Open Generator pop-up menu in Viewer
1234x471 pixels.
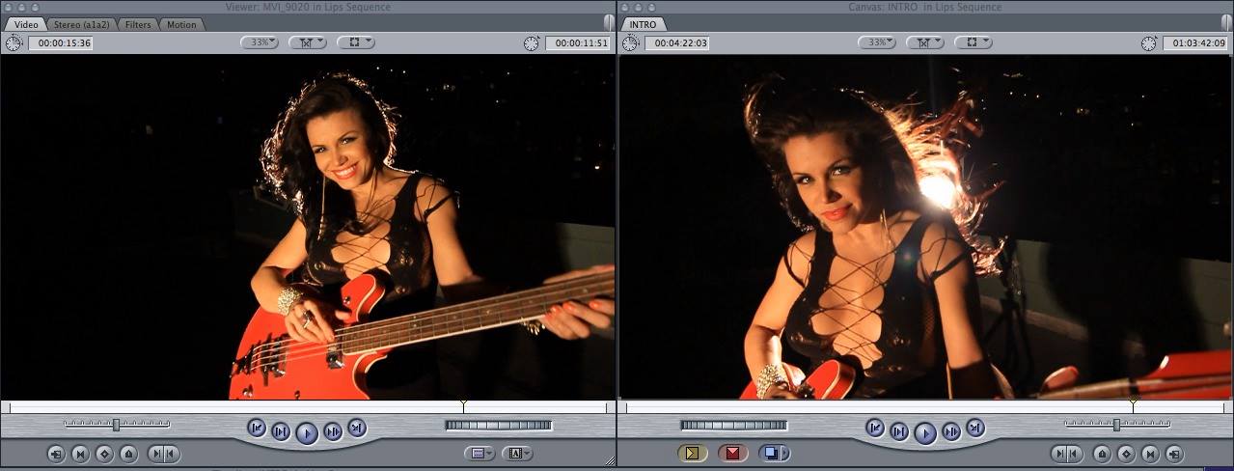(517, 454)
